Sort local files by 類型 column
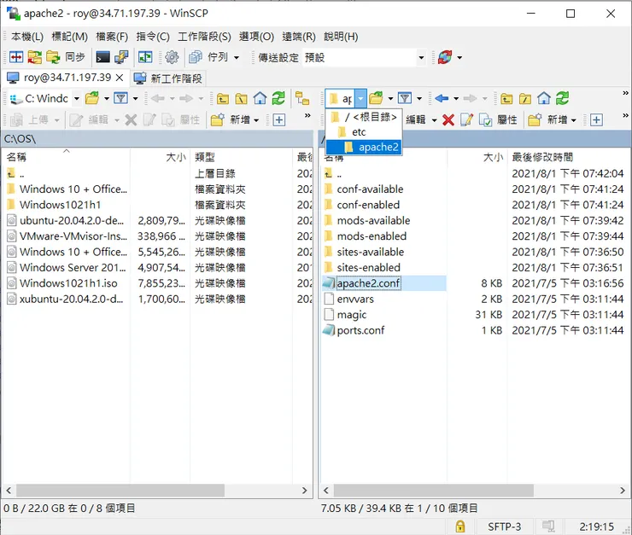 pos(242,157)
